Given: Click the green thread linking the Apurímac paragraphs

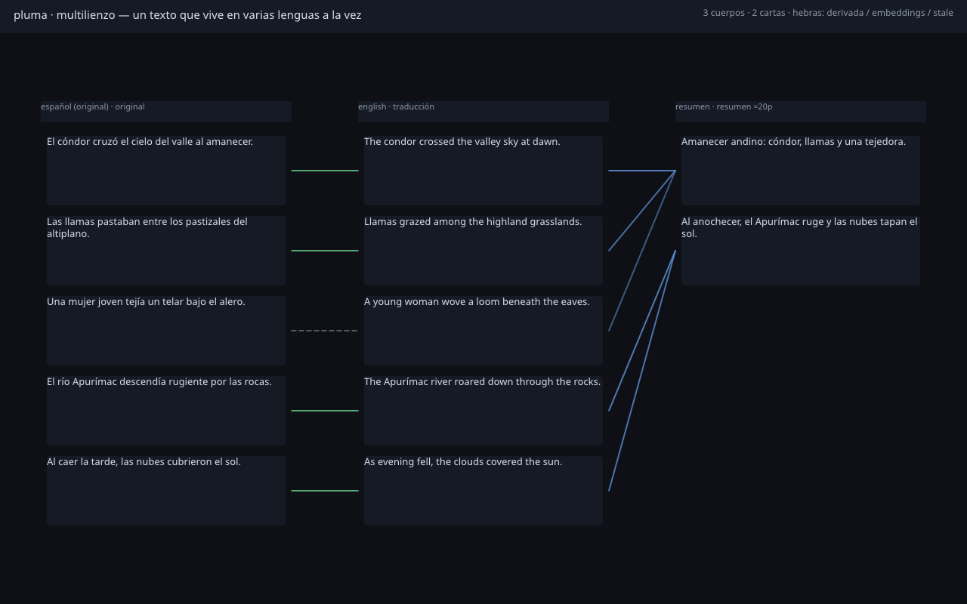Looking at the screenshot, I should (325, 411).
